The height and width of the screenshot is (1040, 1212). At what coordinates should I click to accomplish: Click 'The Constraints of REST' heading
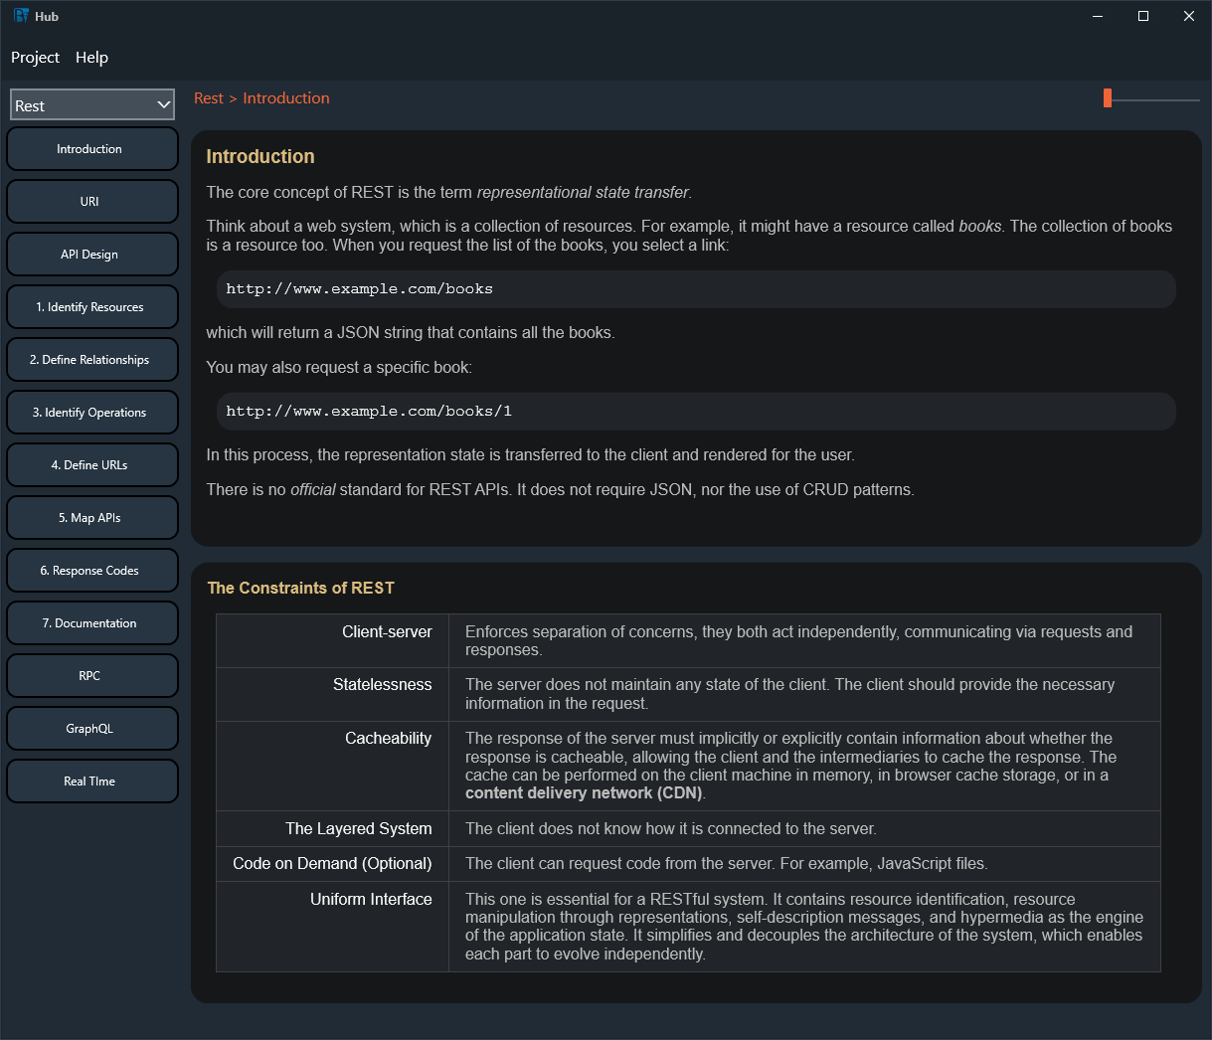[x=300, y=588]
